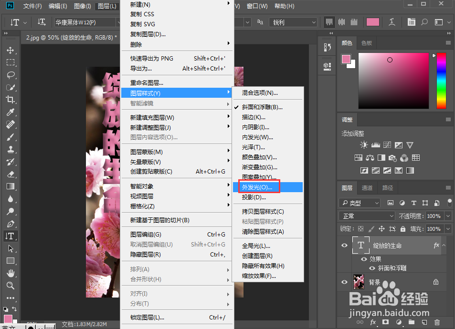This screenshot has width=455, height=329.
Task: Select the Rectangular Marquee tool
Action: click(x=11, y=62)
